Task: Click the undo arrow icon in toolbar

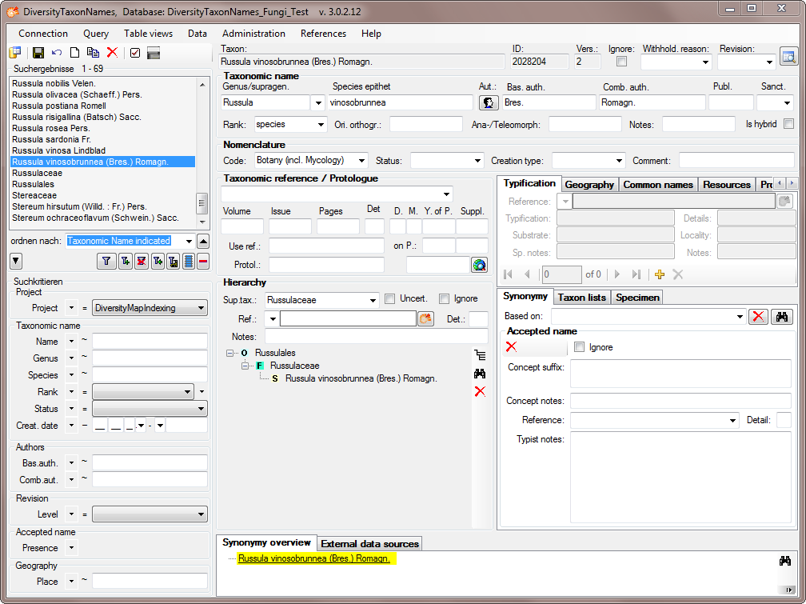Action: (56, 53)
